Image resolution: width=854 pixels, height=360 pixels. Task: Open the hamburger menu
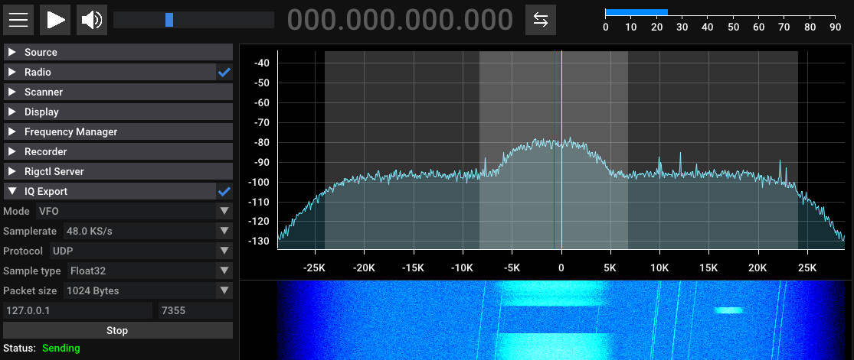tap(19, 19)
